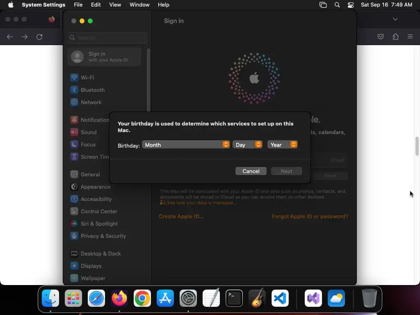Select Accessibility icon in sidebar
The height and width of the screenshot is (315, 420).
click(x=74, y=199)
